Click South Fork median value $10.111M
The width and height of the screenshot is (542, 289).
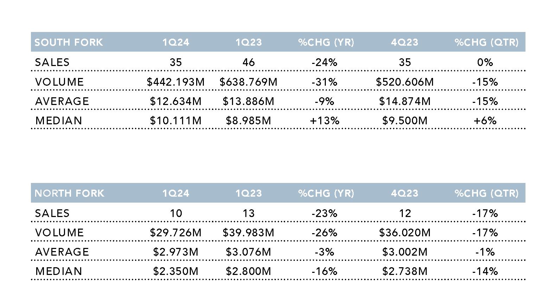(x=175, y=121)
